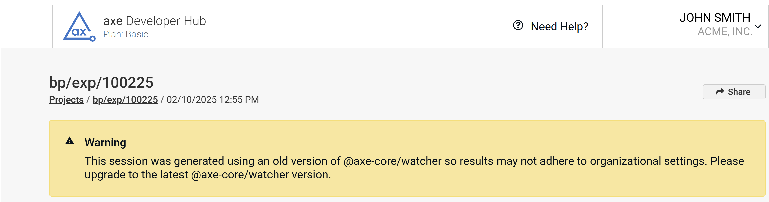Open the Need Help? menu
Viewport: 769px width, 202px height.
click(551, 26)
